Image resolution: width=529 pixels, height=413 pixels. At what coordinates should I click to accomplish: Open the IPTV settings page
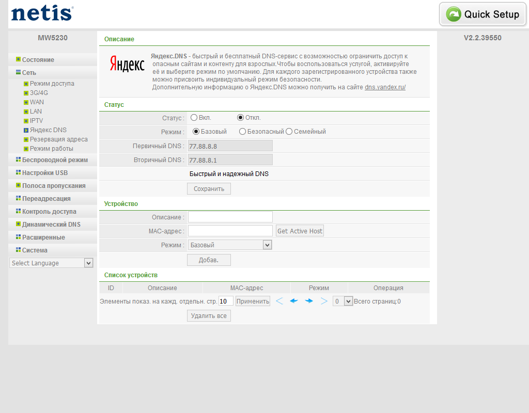click(x=37, y=121)
